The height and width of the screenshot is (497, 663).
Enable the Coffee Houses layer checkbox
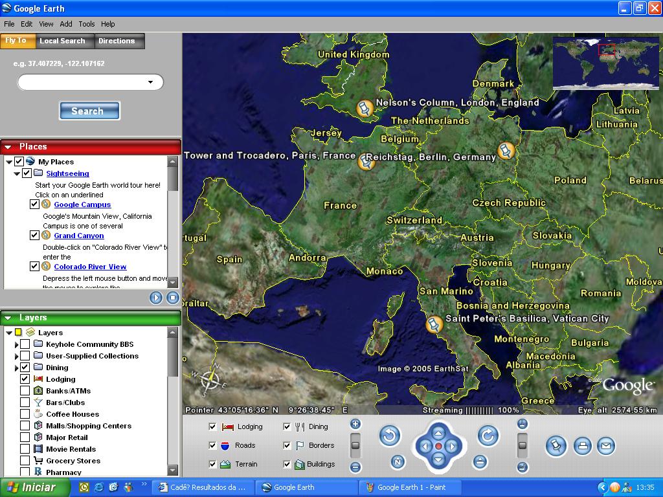pyautogui.click(x=25, y=414)
